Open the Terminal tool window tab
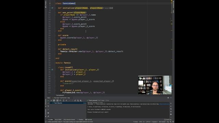This screenshot has height=123, width=219. 89,120
